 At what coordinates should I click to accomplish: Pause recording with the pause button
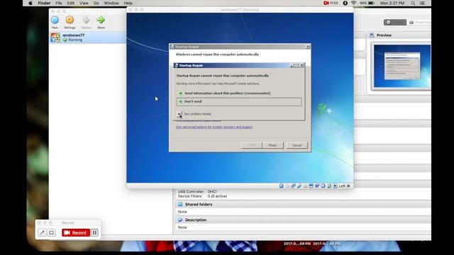point(94,233)
